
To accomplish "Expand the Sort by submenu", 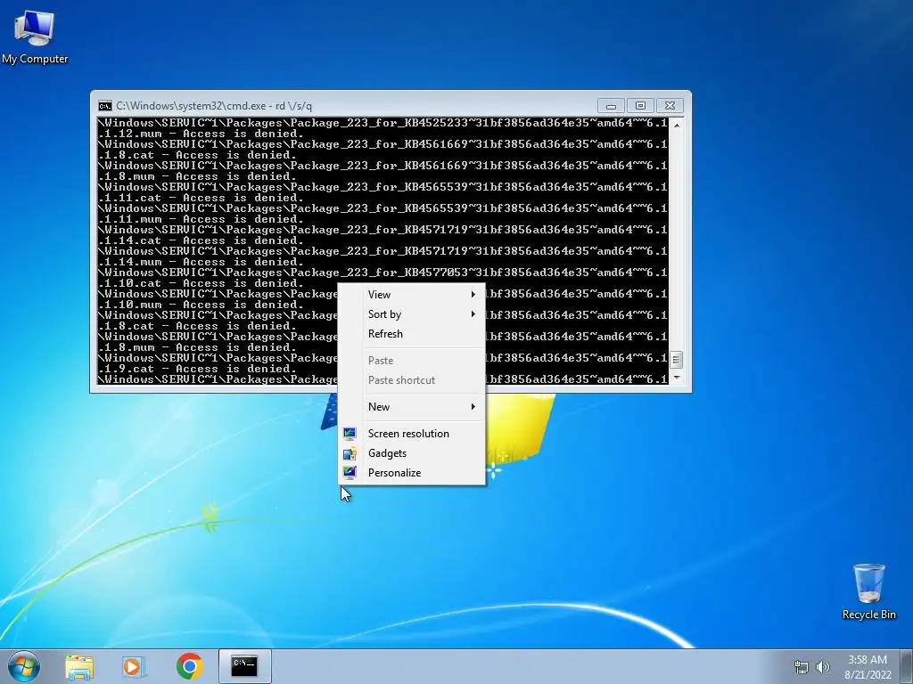I will 412,314.
